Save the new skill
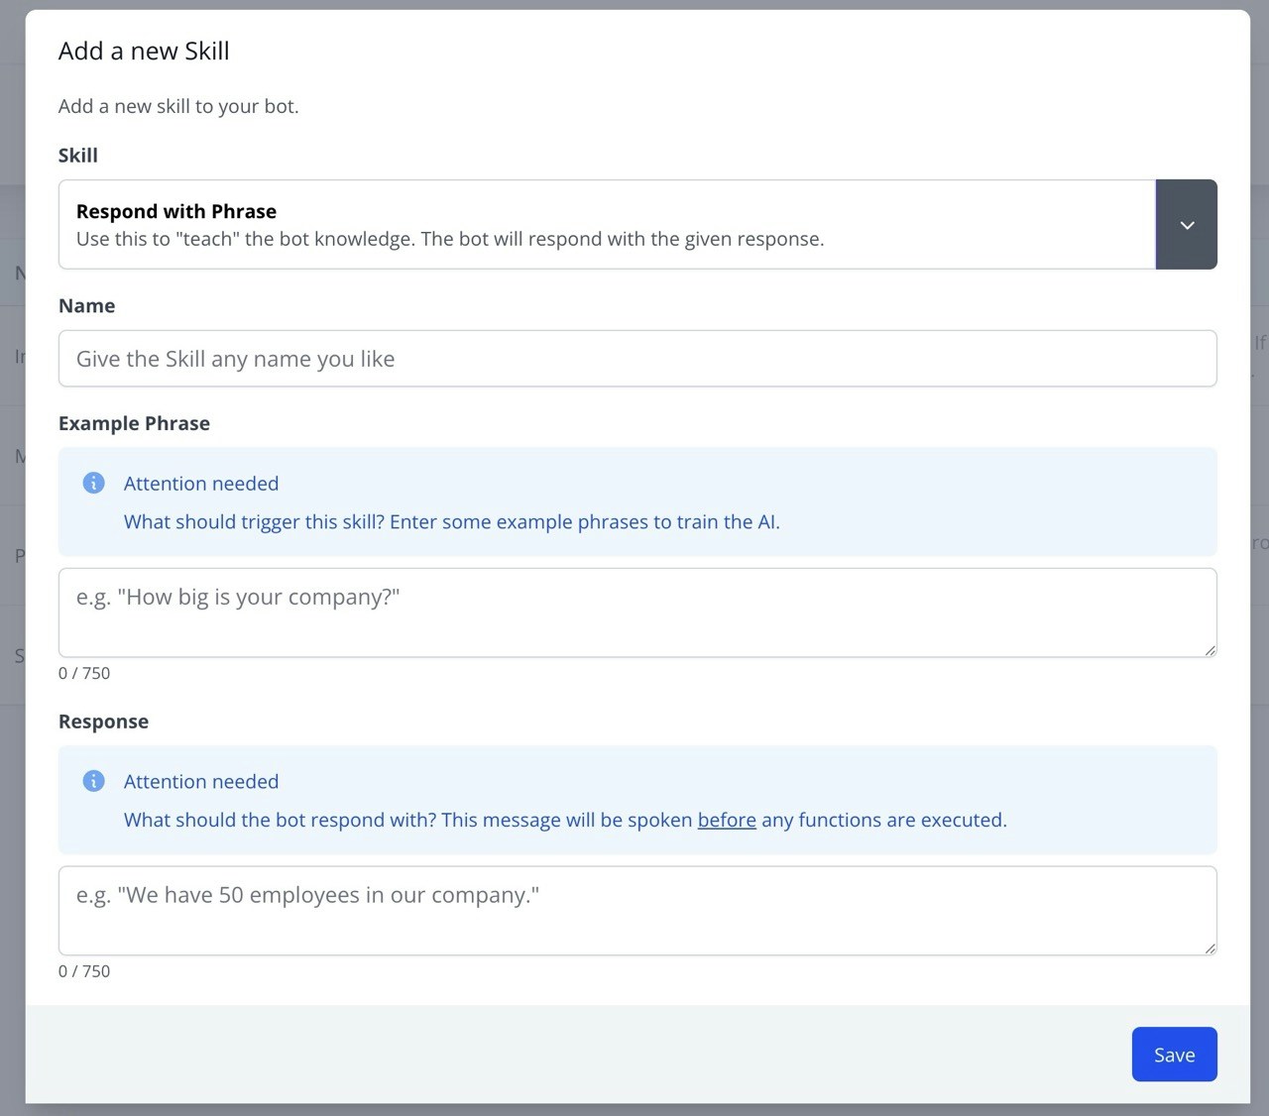The image size is (1269, 1116). (1174, 1055)
